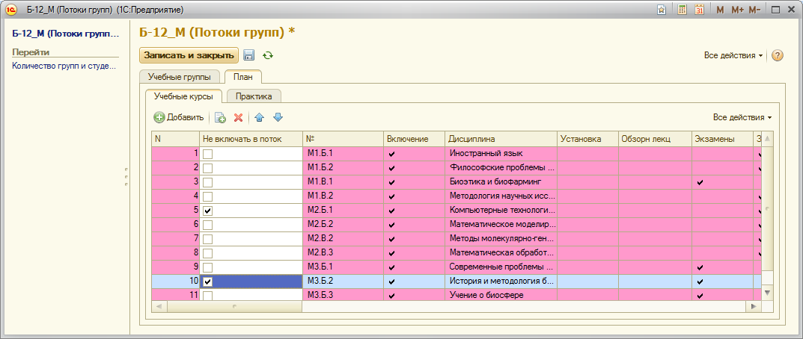Click the sidebar splitter handle dots
Viewport: 803px width, 339px height.
click(126, 176)
